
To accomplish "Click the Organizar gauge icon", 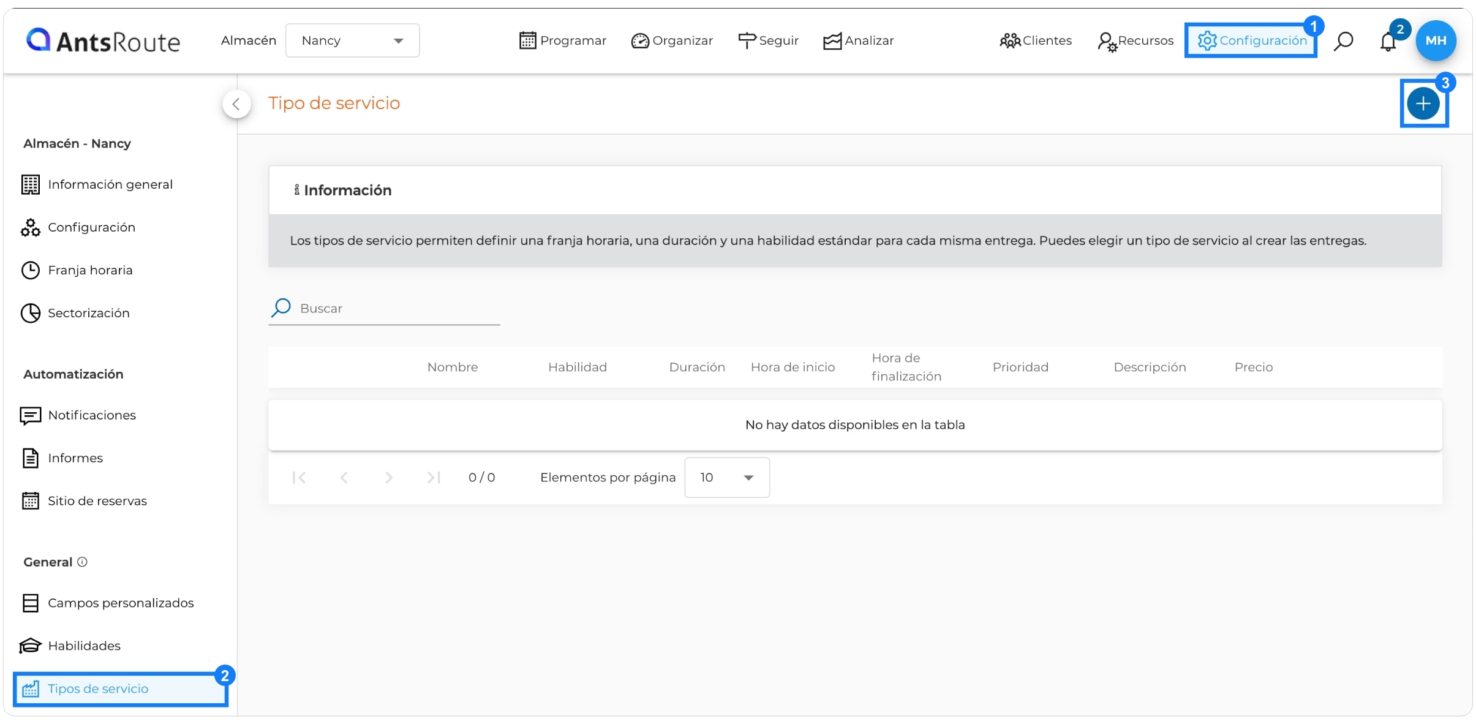I will (640, 41).
